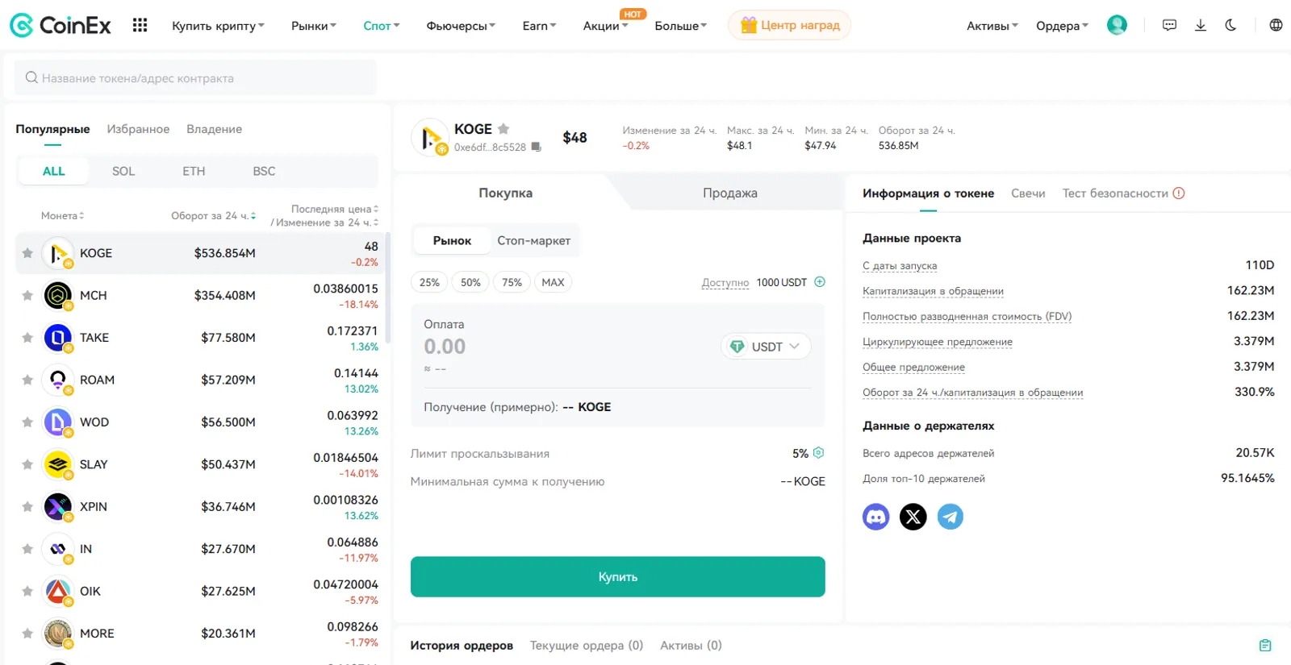Filter coins by SOL network

point(123,171)
